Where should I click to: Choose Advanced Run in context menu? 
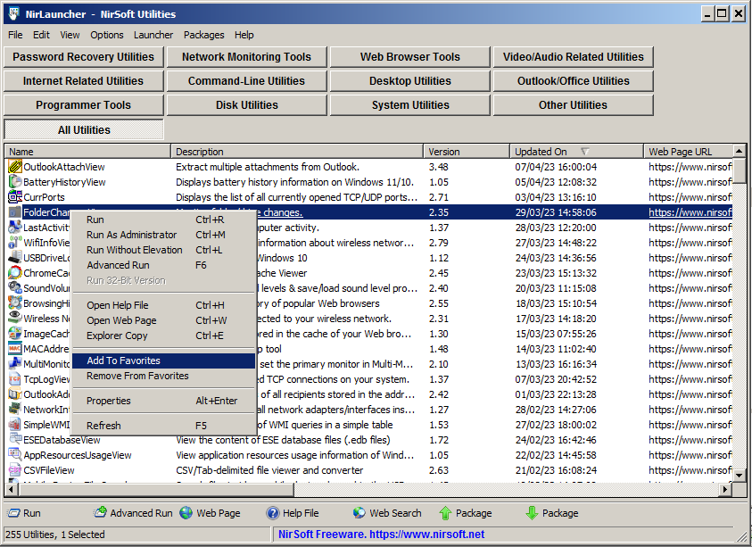tap(163, 265)
